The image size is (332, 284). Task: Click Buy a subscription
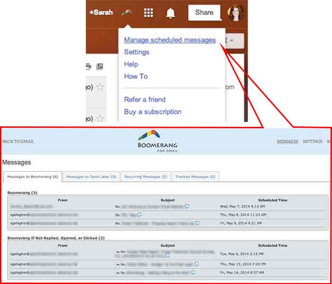click(x=153, y=112)
